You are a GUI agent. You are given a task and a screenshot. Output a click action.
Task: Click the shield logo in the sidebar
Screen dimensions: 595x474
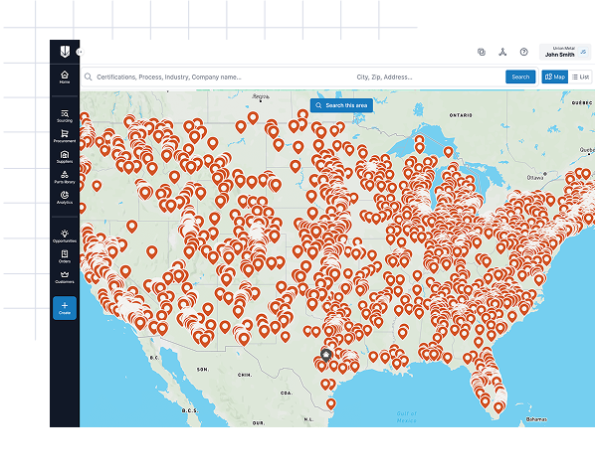point(65,51)
